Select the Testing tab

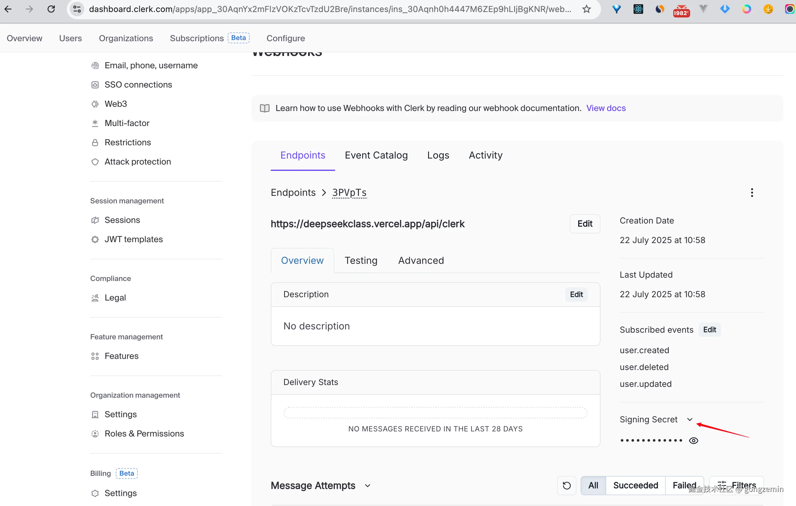pyautogui.click(x=361, y=261)
